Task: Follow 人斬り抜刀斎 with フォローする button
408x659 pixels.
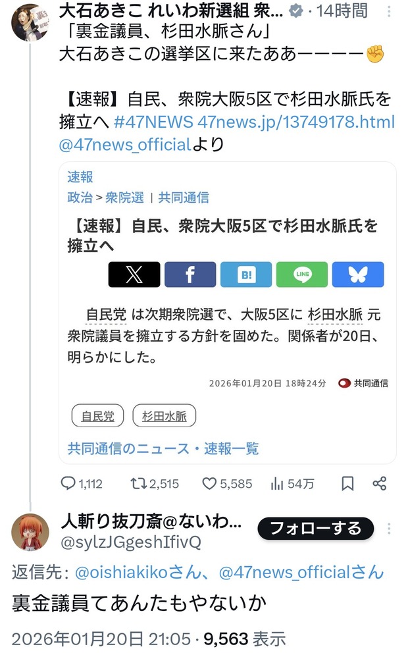Action: click(316, 528)
